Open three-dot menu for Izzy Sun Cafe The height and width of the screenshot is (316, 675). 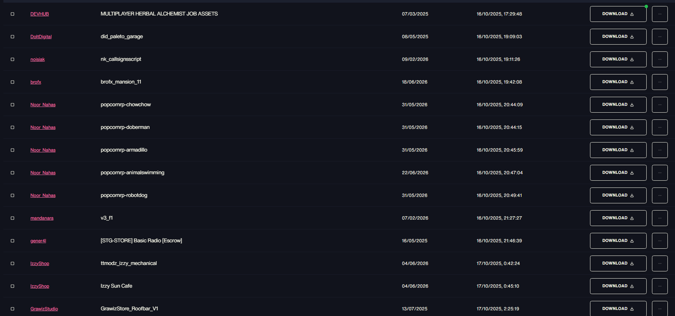(660, 286)
